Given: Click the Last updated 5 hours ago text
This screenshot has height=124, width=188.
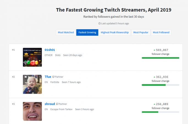Looking at the screenshot, I should [115, 23].
